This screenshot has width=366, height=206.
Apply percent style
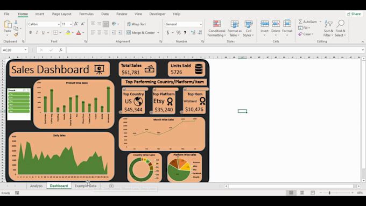(178, 33)
